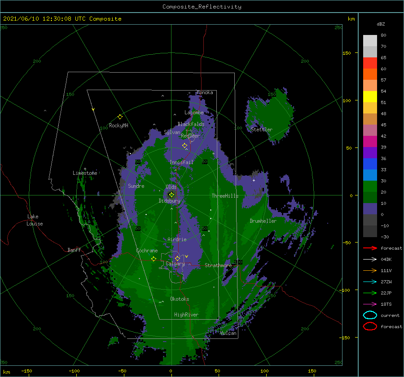404x377 pixels.
Task: Select the red legend color swatch
Action: point(370,63)
